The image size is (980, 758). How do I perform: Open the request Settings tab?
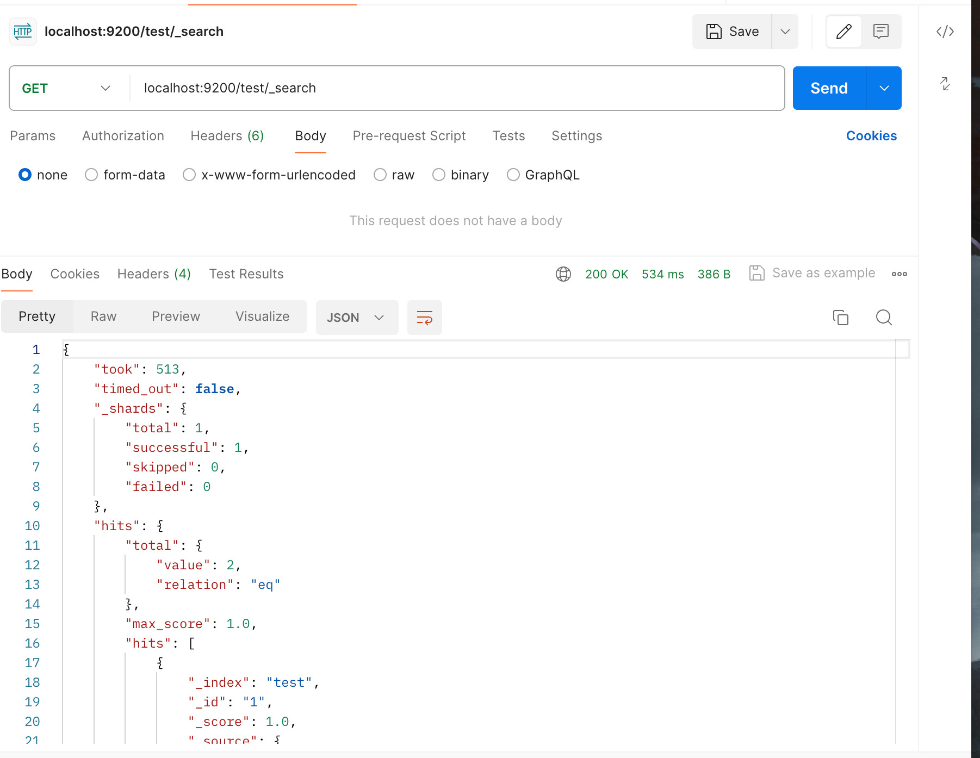click(x=577, y=136)
